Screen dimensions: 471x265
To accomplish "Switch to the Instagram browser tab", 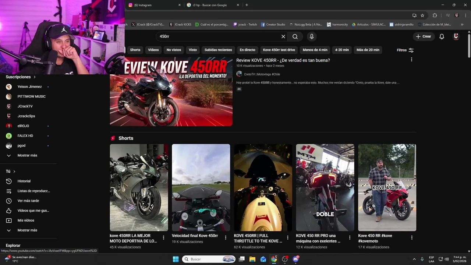I will pos(155,5).
